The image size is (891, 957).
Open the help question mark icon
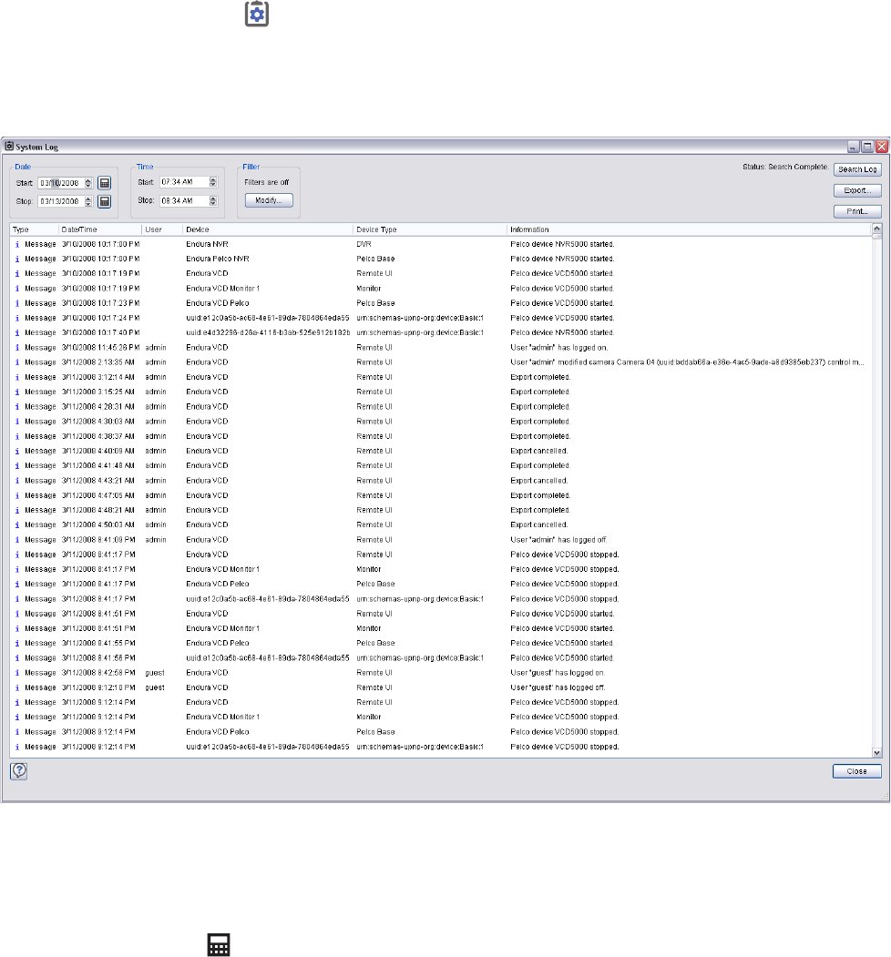(19, 771)
